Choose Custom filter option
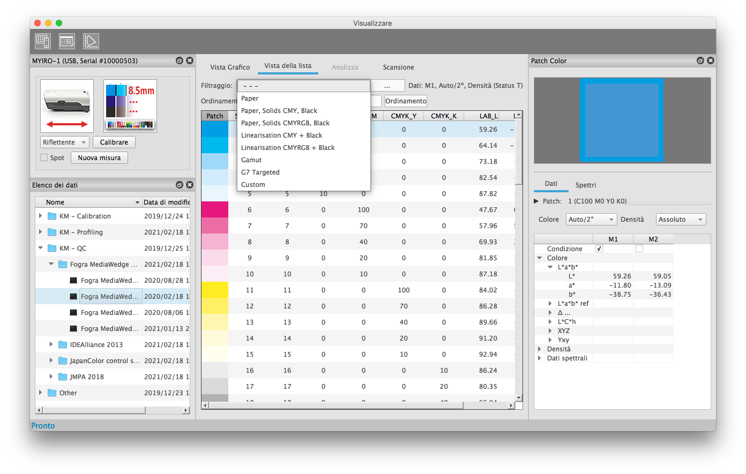746x474 pixels. coord(304,185)
